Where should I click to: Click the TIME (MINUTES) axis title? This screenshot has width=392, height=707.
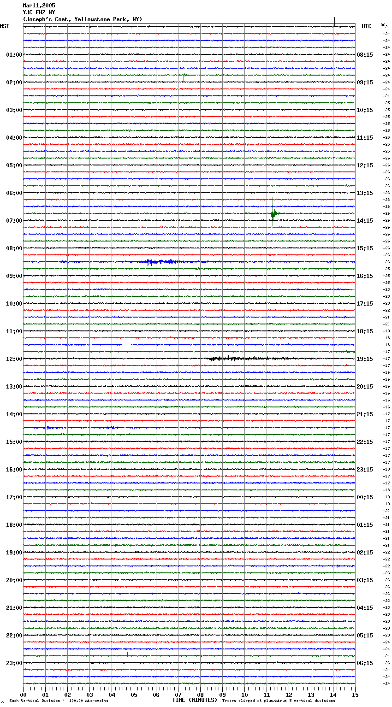(x=195, y=700)
